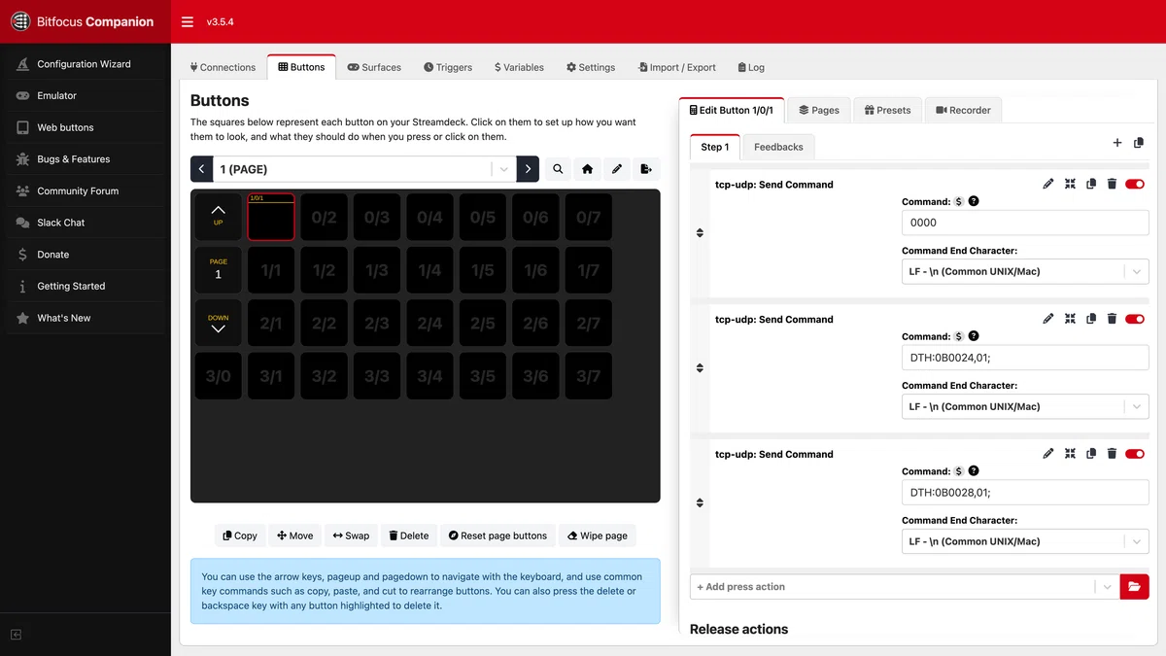Add a new step with plus icon
Image resolution: width=1166 pixels, height=656 pixels.
point(1117,143)
